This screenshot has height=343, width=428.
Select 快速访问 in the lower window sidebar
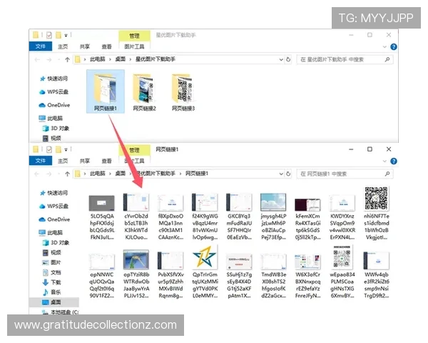53,193
